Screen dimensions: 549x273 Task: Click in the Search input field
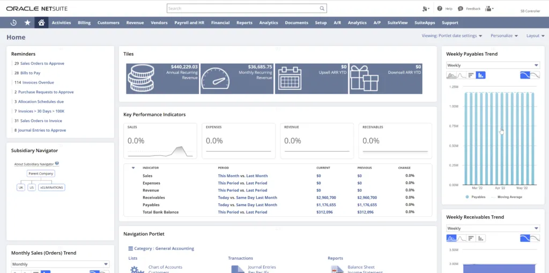pos(243,9)
